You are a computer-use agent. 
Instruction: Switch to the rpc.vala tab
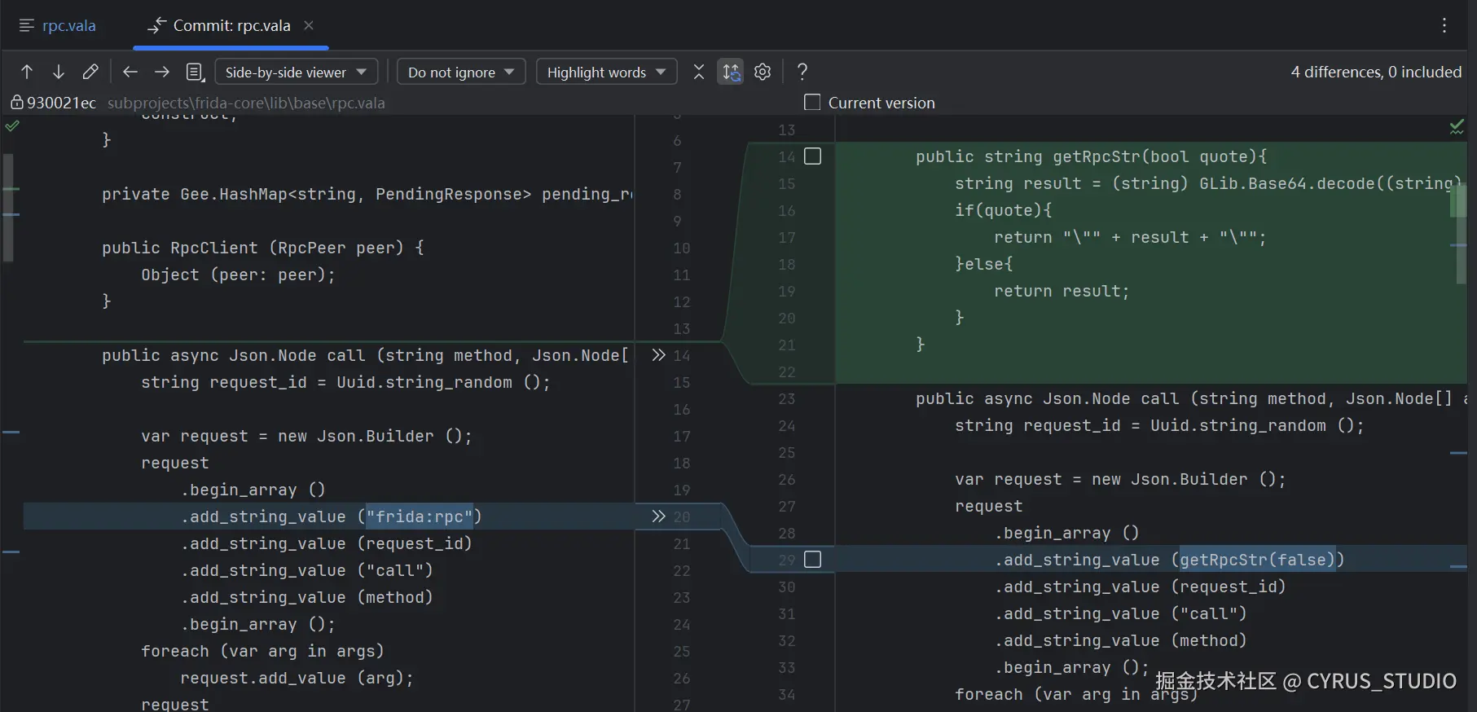[x=68, y=25]
